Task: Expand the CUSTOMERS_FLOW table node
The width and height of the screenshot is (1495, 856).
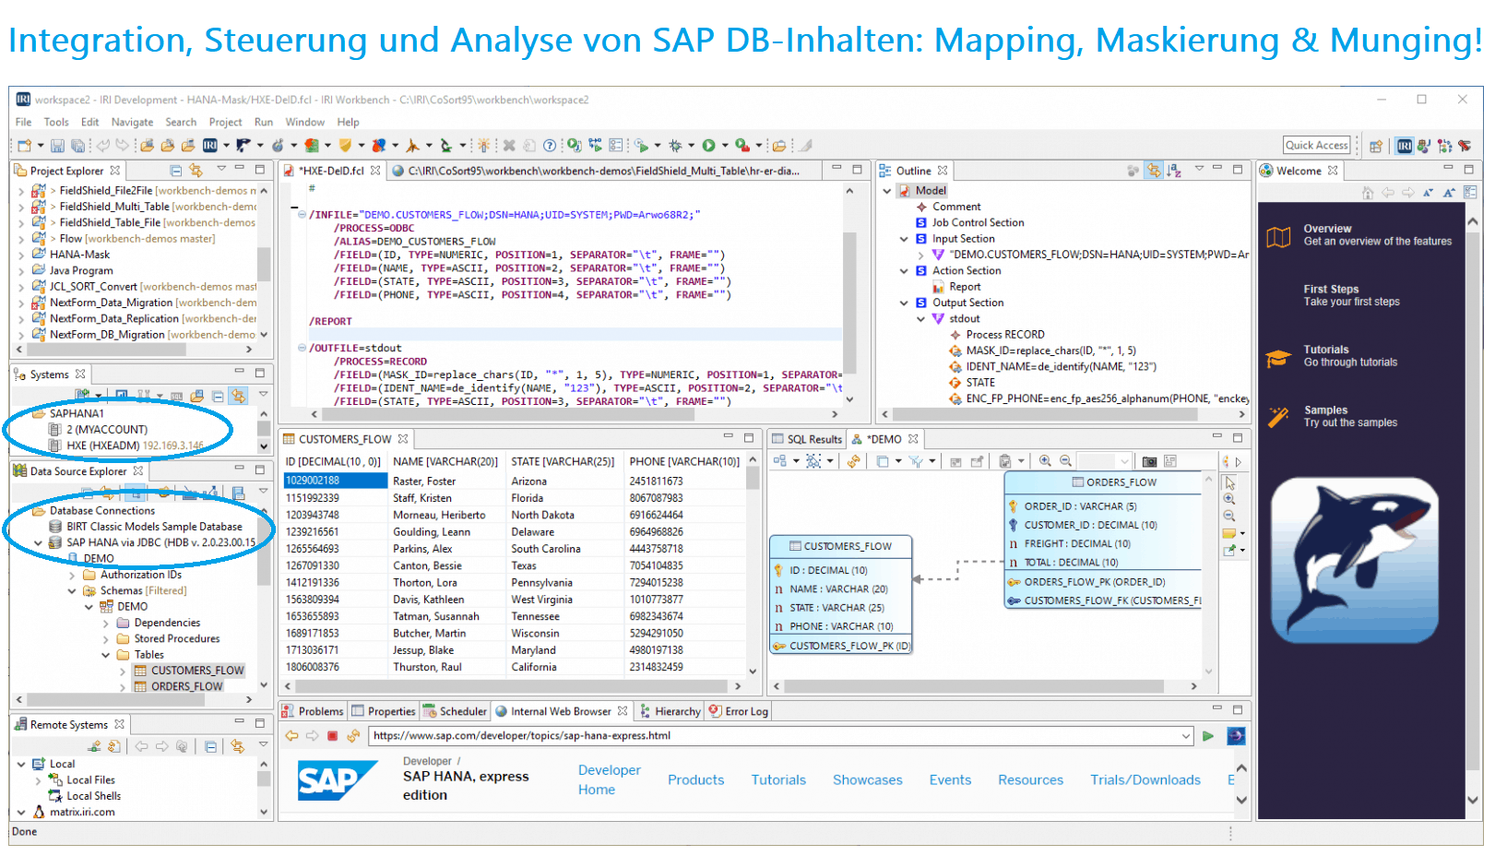Action: 123,672
